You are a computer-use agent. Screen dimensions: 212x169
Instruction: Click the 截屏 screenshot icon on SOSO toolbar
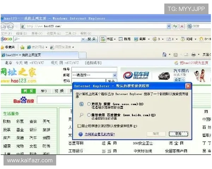[x=136, y=39]
